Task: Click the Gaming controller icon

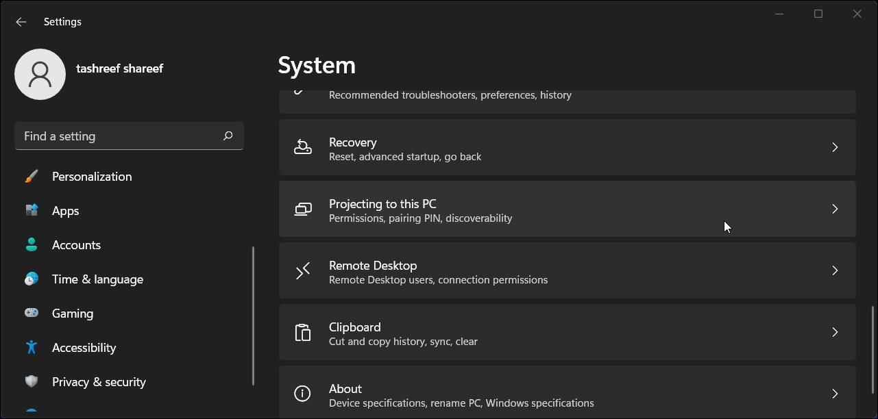Action: pos(32,313)
